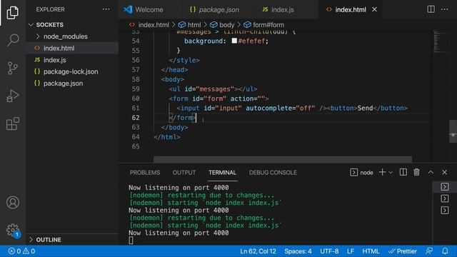Open the Extensions view
Viewport: 457px width, 257px height.
pyautogui.click(x=13, y=124)
